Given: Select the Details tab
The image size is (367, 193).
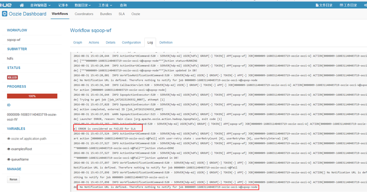Looking at the screenshot, I should pos(111,42).
